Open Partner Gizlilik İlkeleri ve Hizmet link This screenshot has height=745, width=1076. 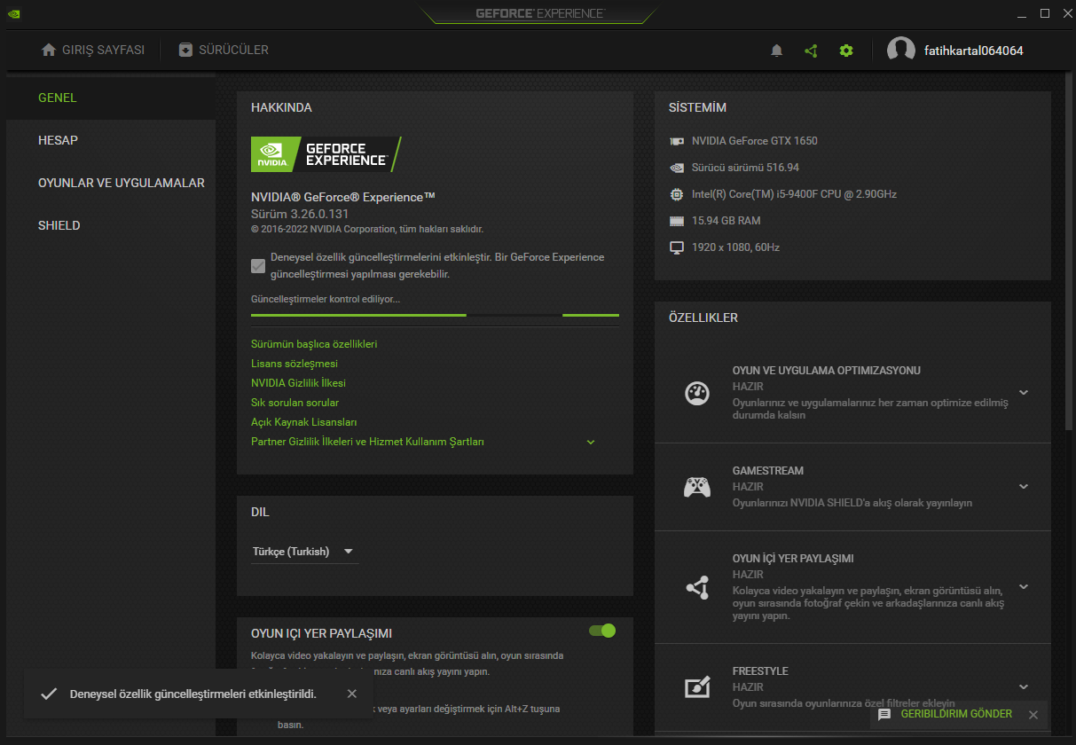(367, 442)
